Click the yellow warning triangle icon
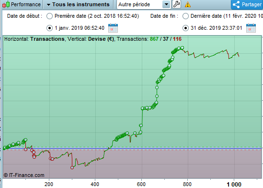Image resolution: width=263 pixels, height=188 pixels. tap(188, 4)
